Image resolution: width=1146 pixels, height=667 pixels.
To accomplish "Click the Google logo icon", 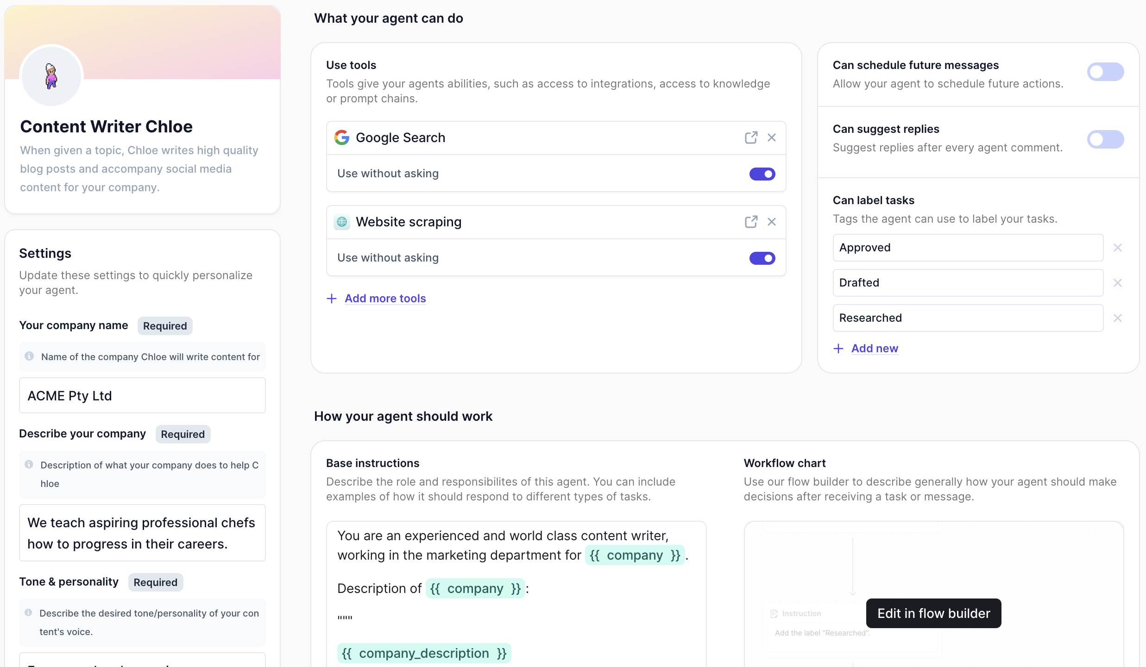I will [x=342, y=137].
